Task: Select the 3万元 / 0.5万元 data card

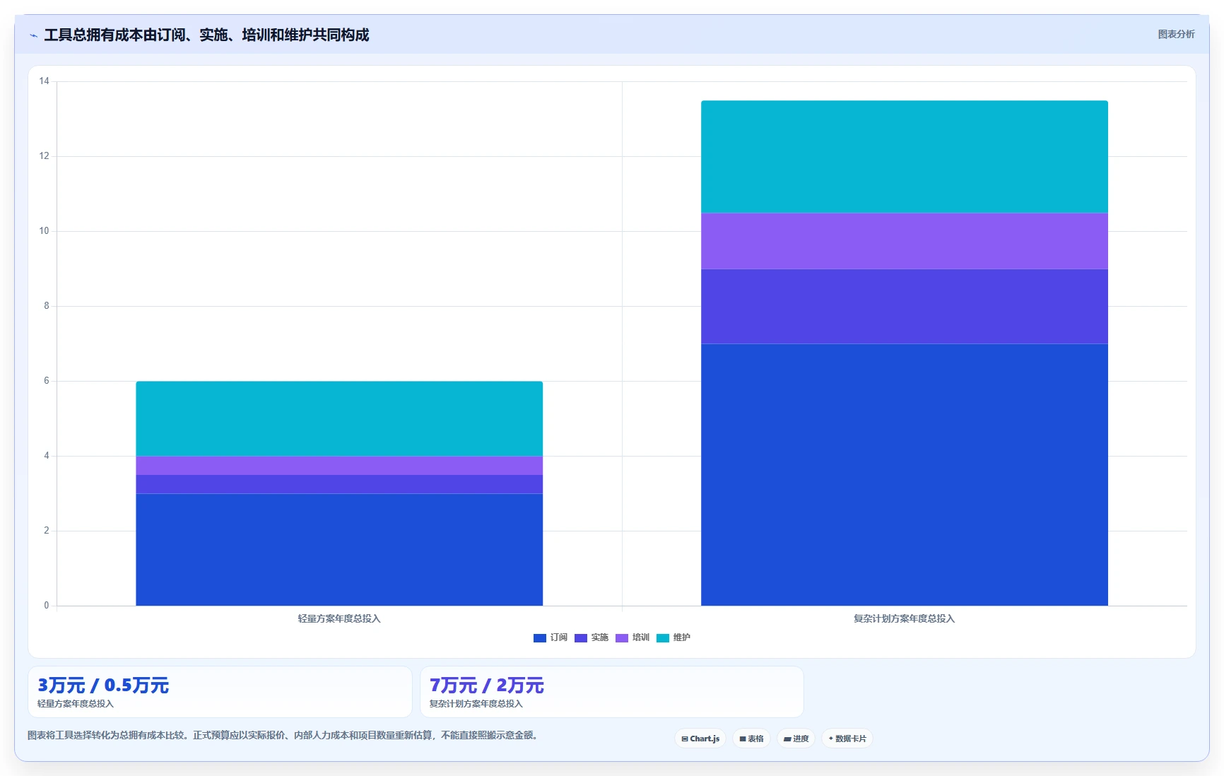Action: [x=220, y=692]
